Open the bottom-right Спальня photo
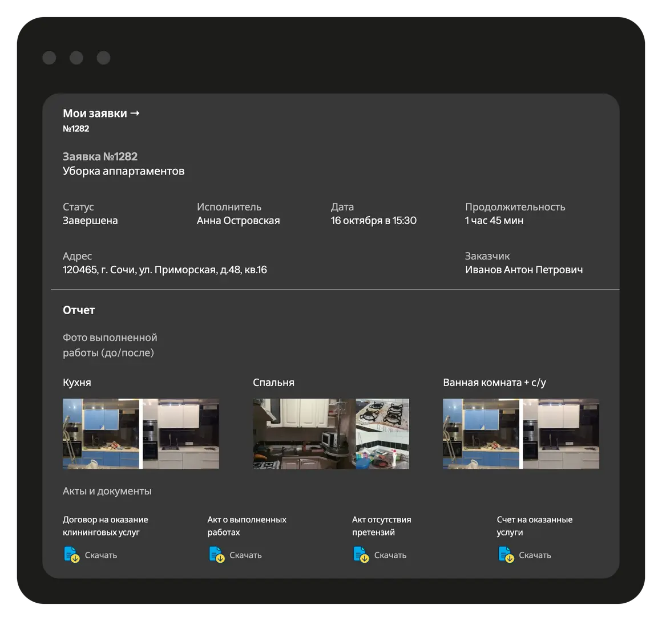Image resolution: width=662 pixels, height=621 pixels. pyautogui.click(x=382, y=451)
